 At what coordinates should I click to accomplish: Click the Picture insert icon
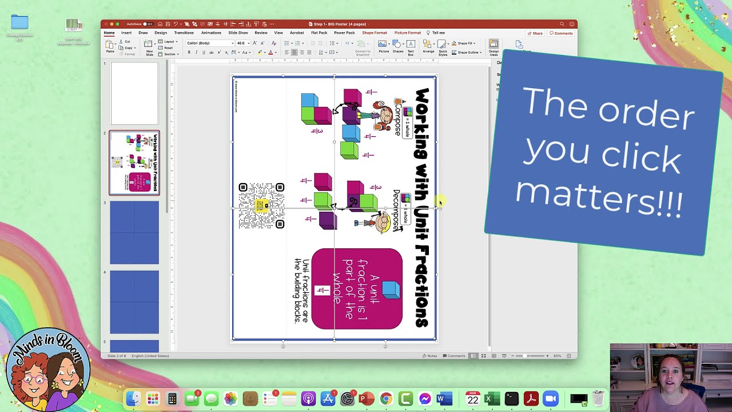(382, 43)
